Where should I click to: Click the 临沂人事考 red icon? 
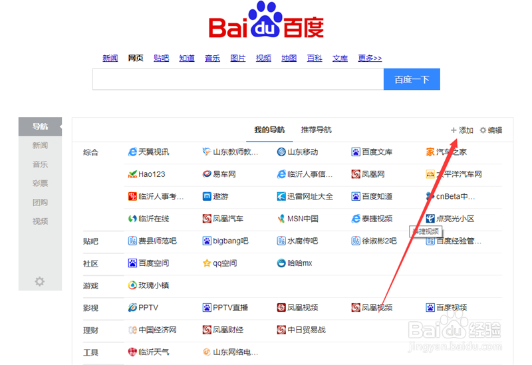[x=132, y=196]
